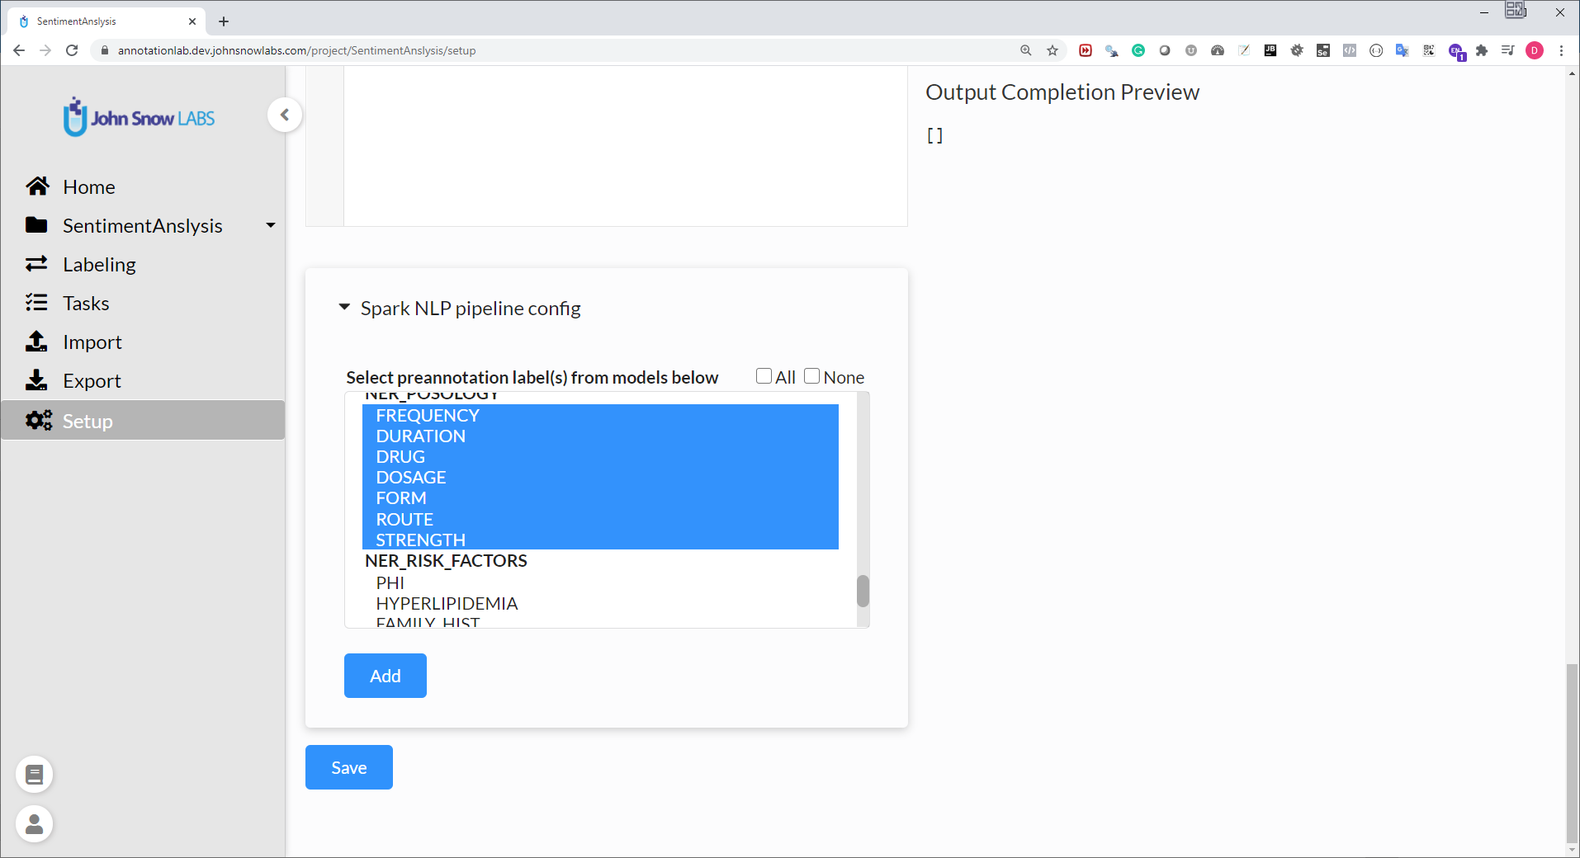This screenshot has height=858, width=1580.
Task: Select DRUG label in list
Action: pos(600,456)
